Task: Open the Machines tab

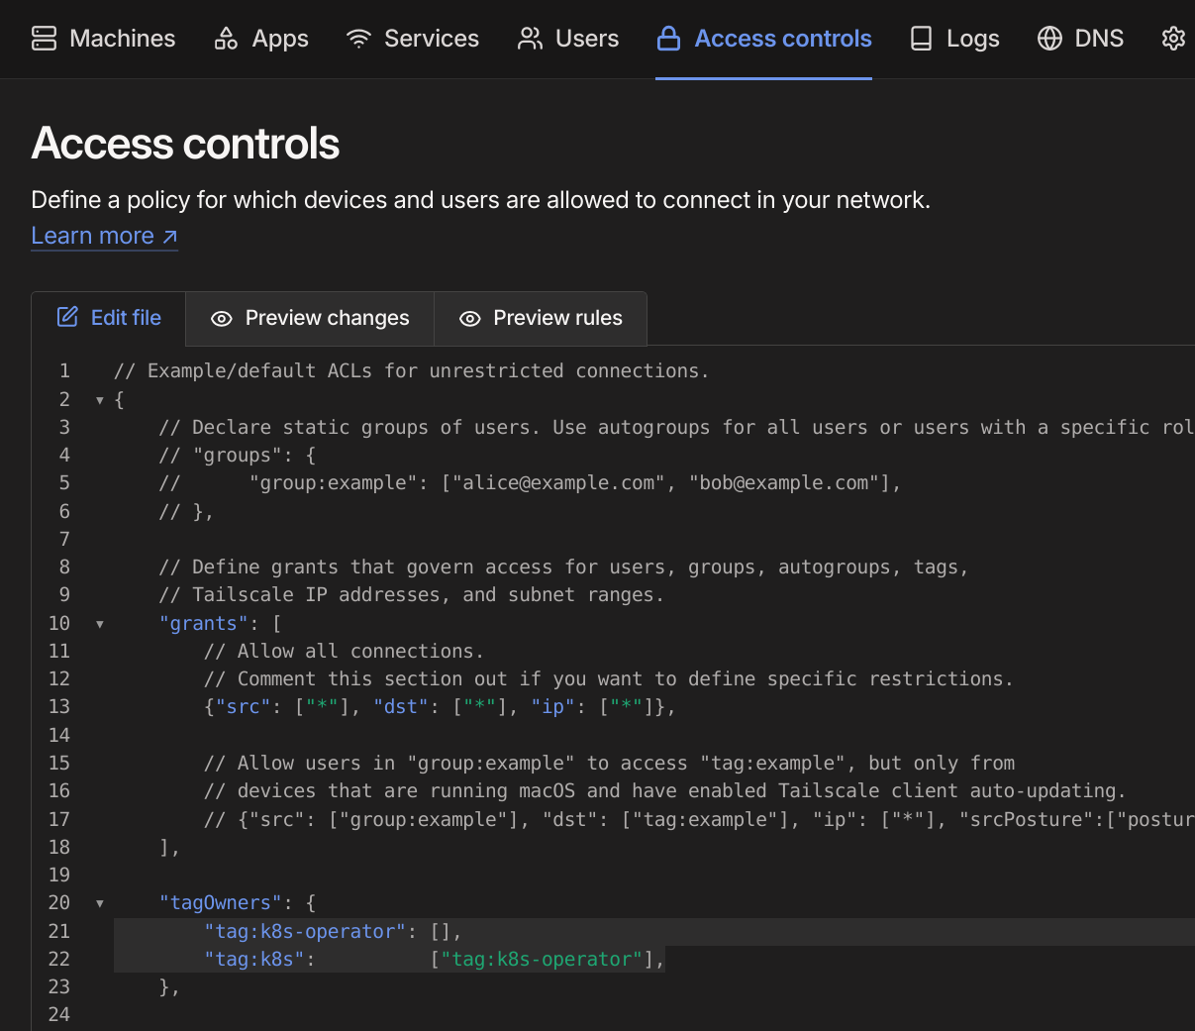Action: click(x=104, y=39)
